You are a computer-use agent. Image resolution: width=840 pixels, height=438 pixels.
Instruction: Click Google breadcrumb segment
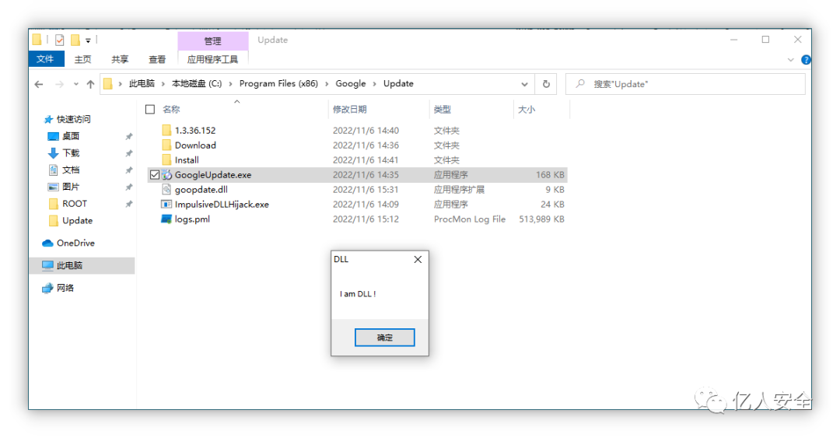(x=350, y=84)
